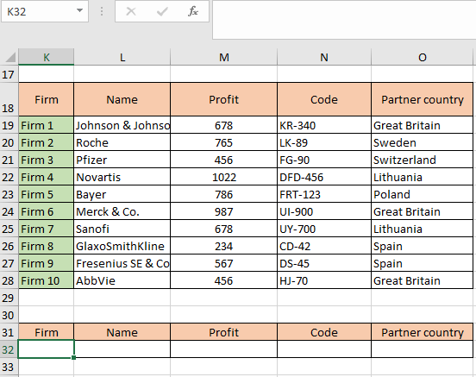Select column L header
Image resolution: width=476 pixels, height=377 pixels.
122,57
